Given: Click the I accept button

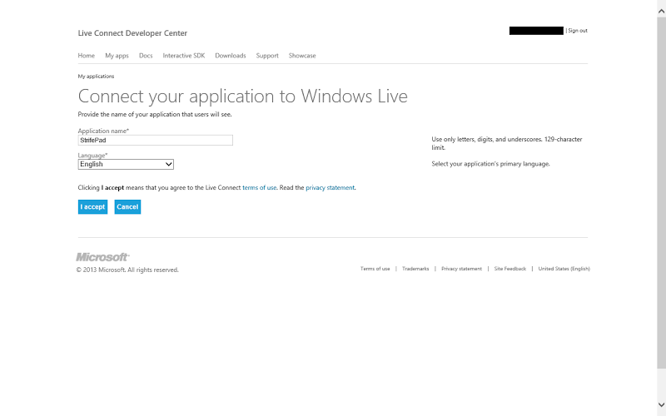Looking at the screenshot, I should pos(92,206).
